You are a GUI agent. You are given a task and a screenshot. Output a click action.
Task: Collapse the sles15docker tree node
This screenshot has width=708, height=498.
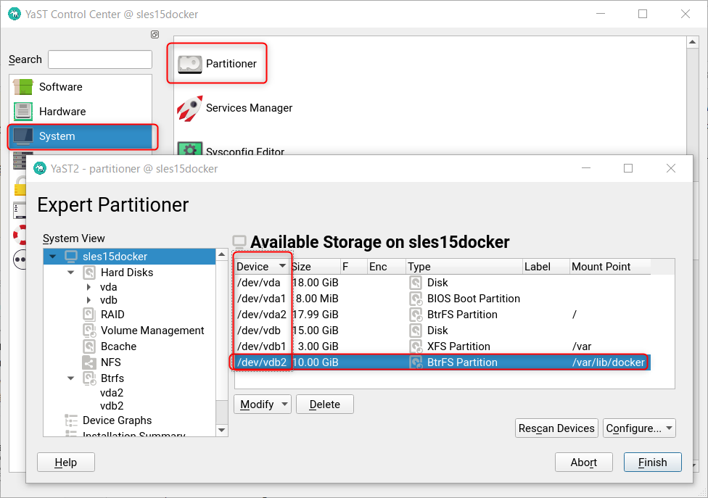point(53,256)
